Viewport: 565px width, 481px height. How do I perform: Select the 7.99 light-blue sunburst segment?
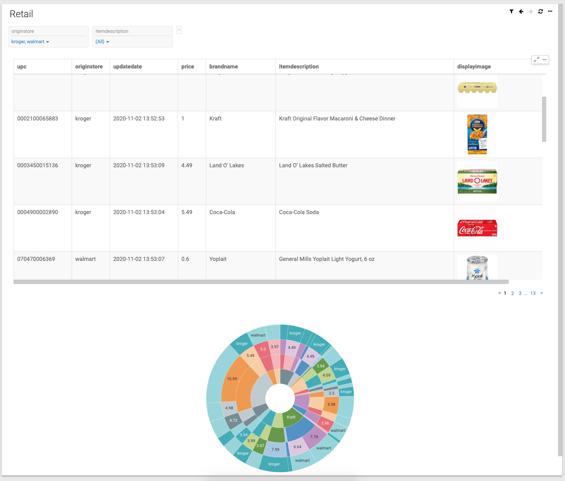coord(275,449)
